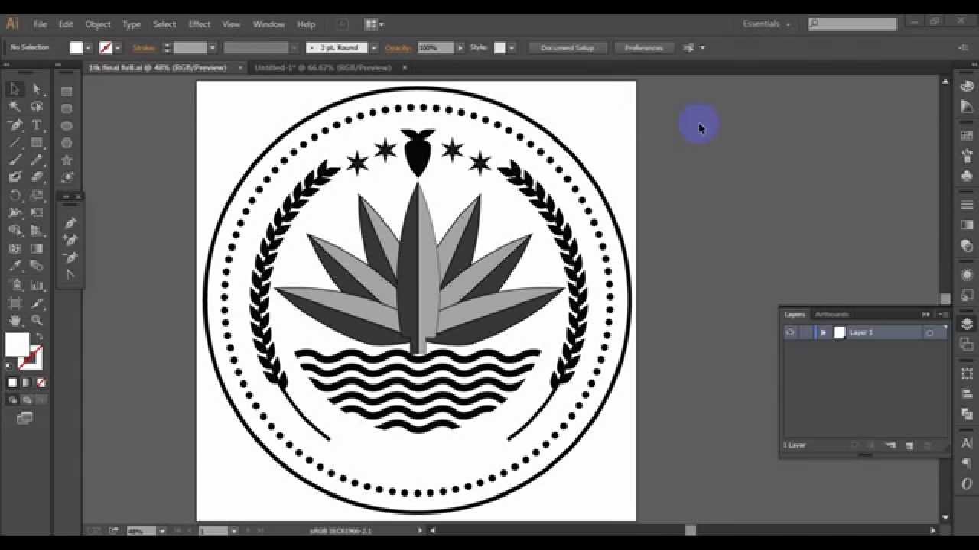Open the fill color dropdown in control bar
This screenshot has height=550, width=979.
[89, 48]
